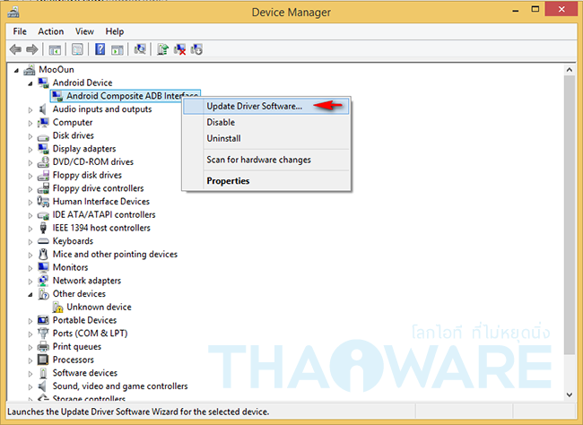The width and height of the screenshot is (583, 425).
Task: Click the Disk drives icon
Action: click(x=43, y=136)
